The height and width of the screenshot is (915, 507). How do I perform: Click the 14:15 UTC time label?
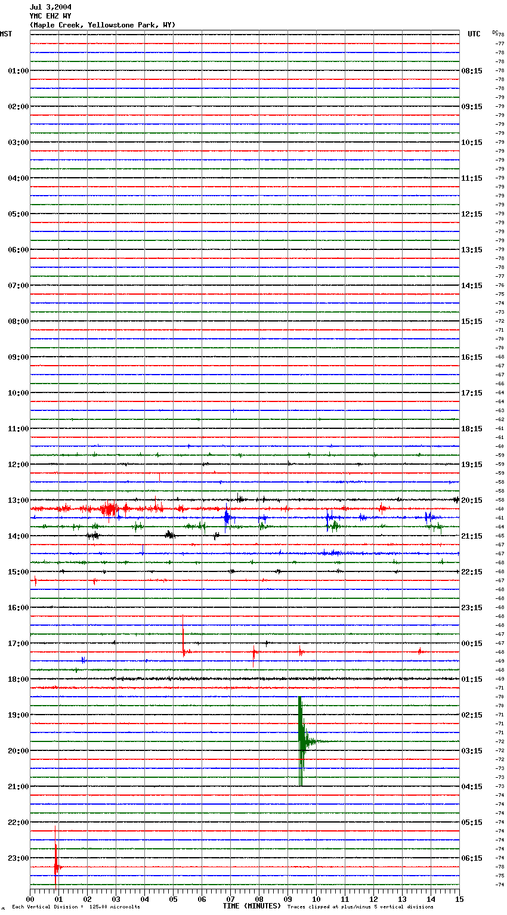[x=472, y=286]
